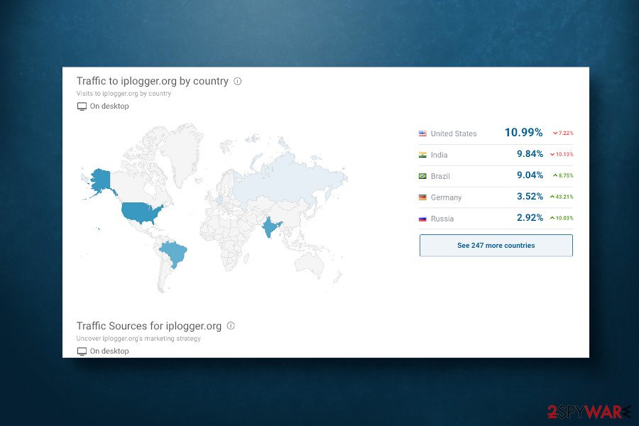The height and width of the screenshot is (426, 639).
Task: Click Traffic to iplogger.org by country heading
Action: pos(153,81)
